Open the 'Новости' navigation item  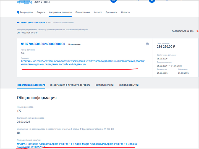125,12
